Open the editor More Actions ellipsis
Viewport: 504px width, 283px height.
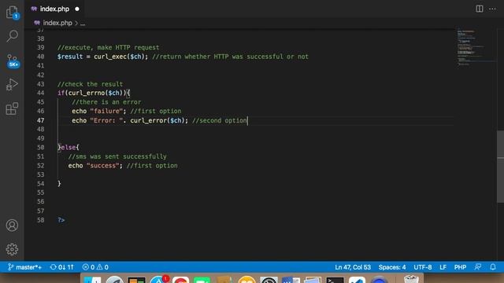[x=492, y=9]
